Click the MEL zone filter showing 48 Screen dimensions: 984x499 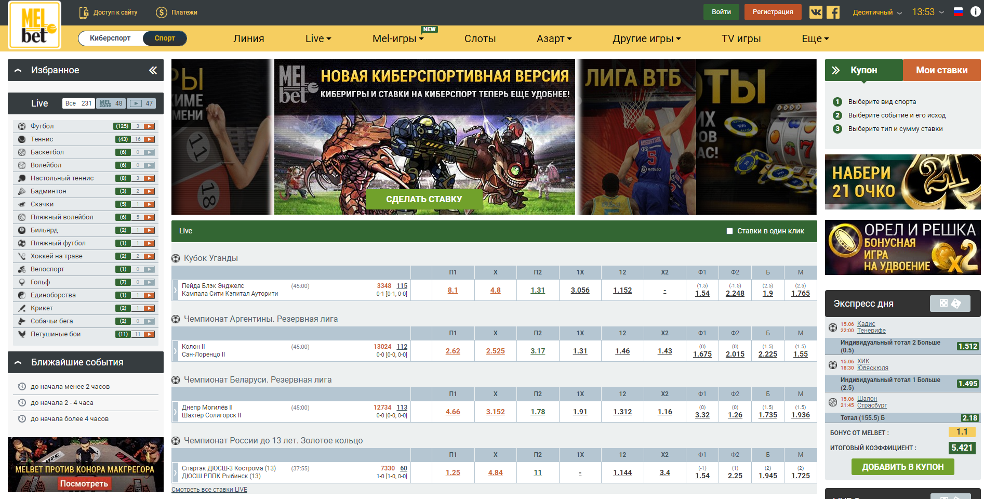pyautogui.click(x=111, y=103)
